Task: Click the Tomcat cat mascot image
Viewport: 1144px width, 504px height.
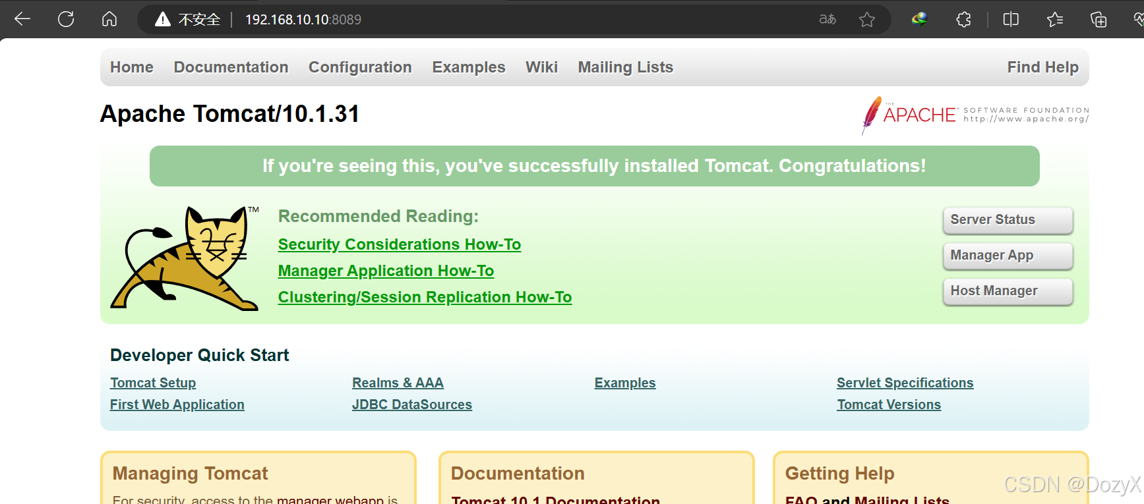Action: (185, 258)
